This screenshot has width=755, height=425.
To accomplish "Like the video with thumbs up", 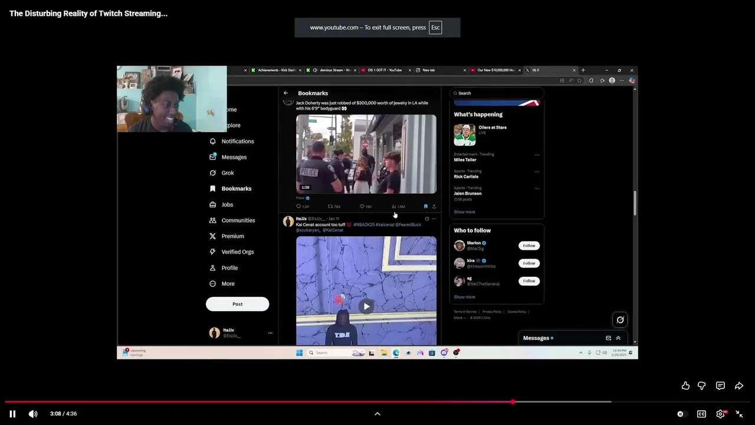I will pos(685,385).
